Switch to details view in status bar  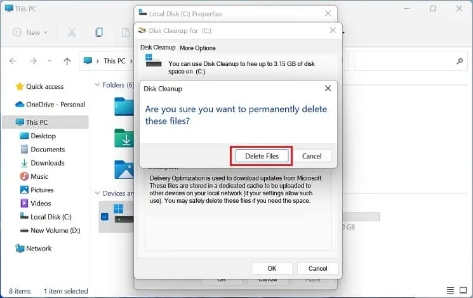point(450,290)
